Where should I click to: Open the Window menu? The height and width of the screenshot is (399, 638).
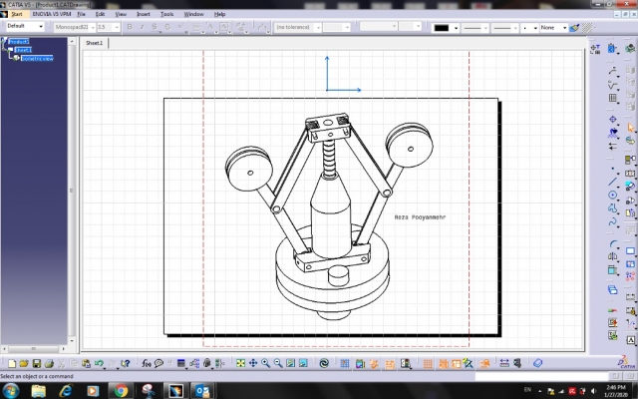pyautogui.click(x=193, y=14)
